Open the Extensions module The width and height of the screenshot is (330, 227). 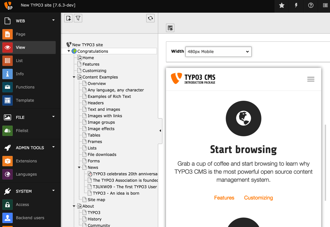click(x=28, y=161)
